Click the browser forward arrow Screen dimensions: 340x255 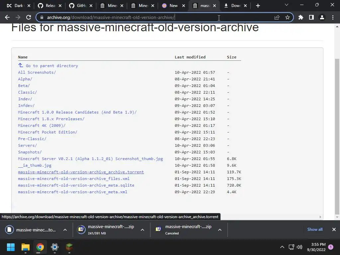18,17
